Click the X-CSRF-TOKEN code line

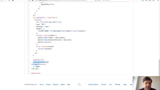62,31
